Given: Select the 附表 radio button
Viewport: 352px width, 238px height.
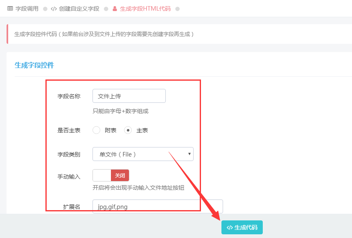Looking at the screenshot, I should tap(96, 130).
